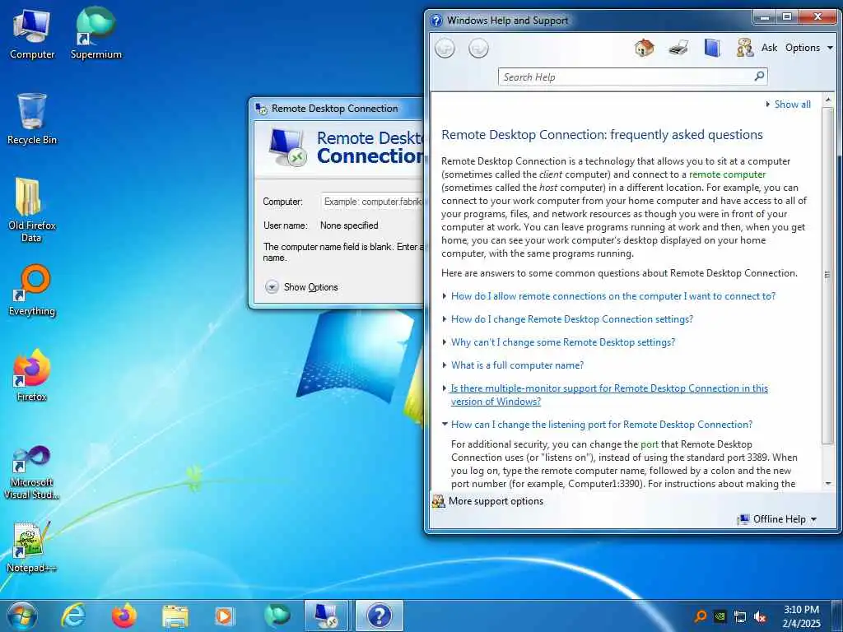Screen dimensions: 843x632
Task: Expand Show Options in Remote Desktop Connection
Action: click(301, 287)
